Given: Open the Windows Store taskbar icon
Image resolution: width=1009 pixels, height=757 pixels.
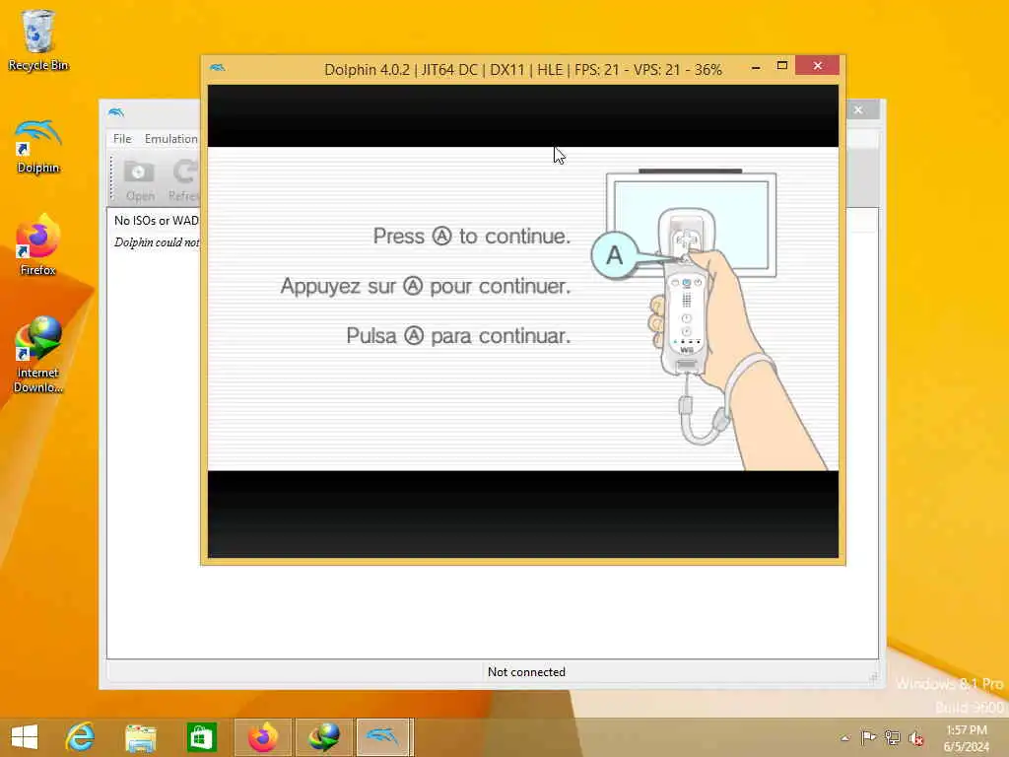Looking at the screenshot, I should 201,737.
